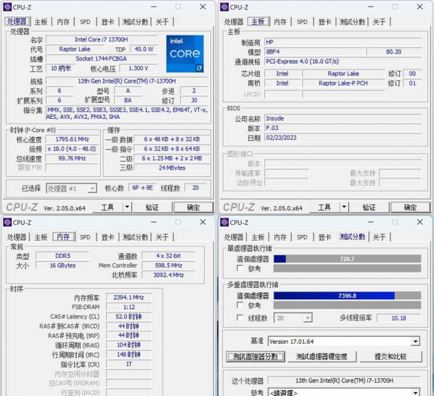This screenshot has height=396, width=434.
Task: Click 北桥频率 value 3092.4 MHz
Action: (x=168, y=275)
